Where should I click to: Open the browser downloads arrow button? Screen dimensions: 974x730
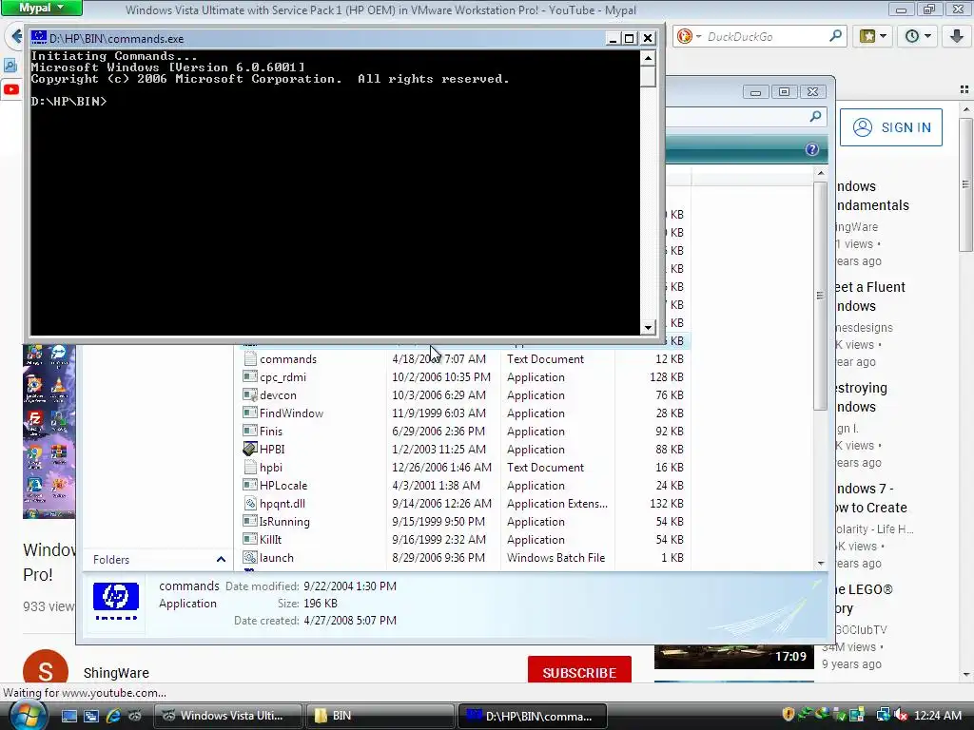point(957,37)
